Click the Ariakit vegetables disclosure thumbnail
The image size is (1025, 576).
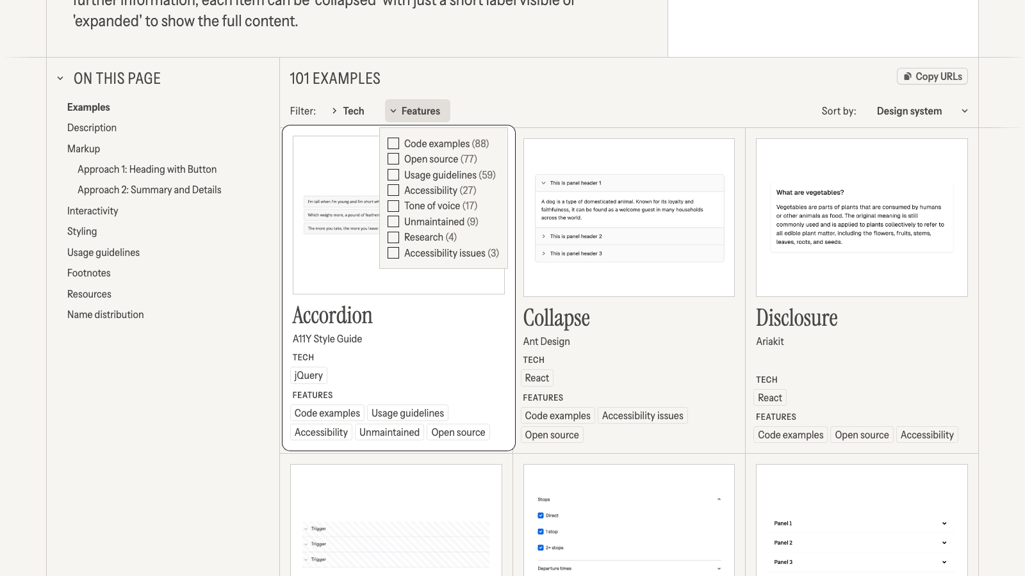pos(862,218)
